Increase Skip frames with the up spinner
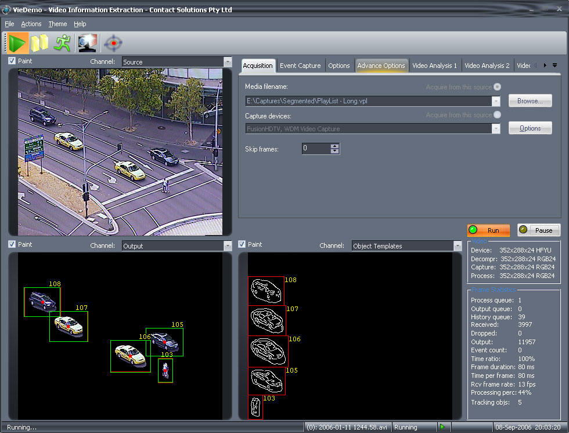 coord(334,146)
